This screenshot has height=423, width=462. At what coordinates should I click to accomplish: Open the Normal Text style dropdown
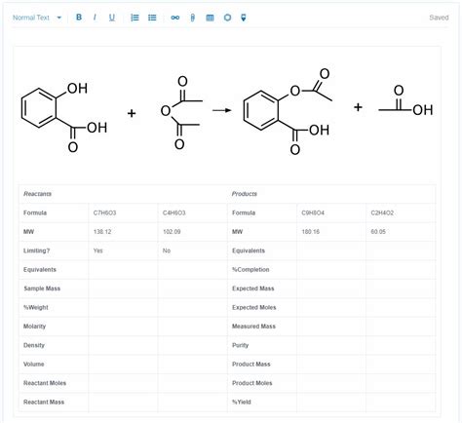click(37, 18)
